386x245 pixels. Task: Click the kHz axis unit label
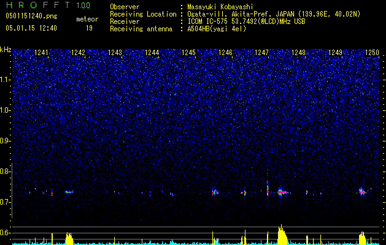point(6,50)
